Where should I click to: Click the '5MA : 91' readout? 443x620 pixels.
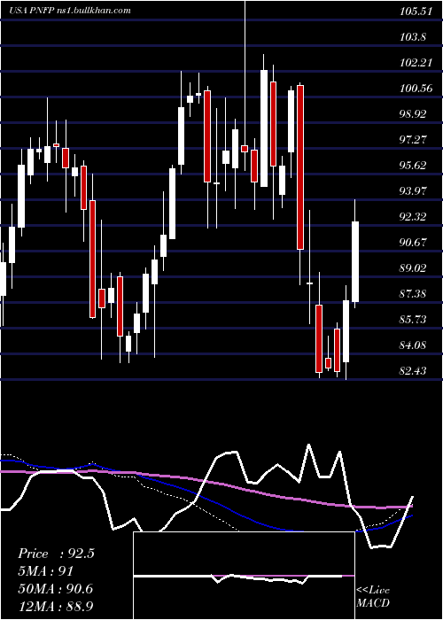45,571
